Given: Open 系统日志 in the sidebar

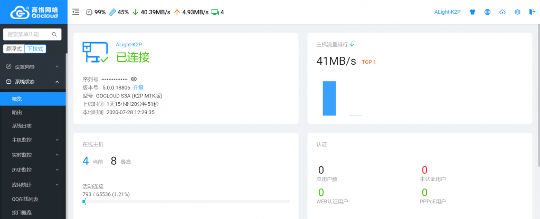Looking at the screenshot, I should coord(22,126).
